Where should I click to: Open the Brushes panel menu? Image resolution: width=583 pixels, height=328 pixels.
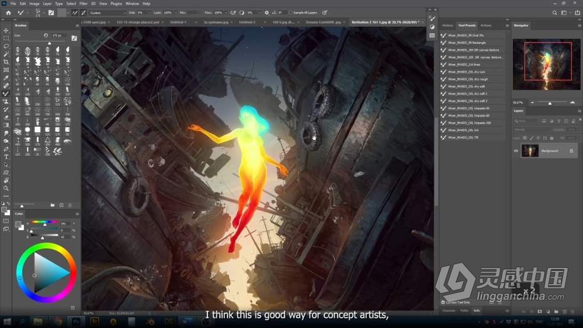click(x=77, y=26)
